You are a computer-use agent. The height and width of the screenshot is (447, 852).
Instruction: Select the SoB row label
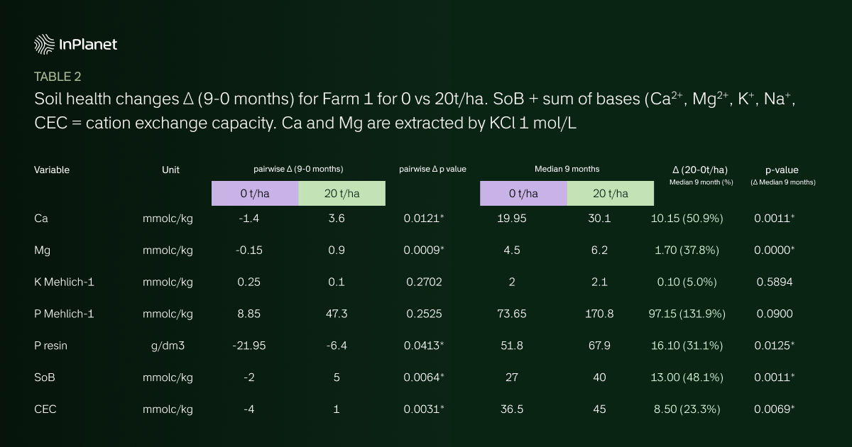(45, 378)
